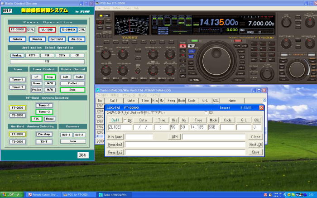Click the Radio Control System title bar icon
Screen dimensions: 317x198
3,4
